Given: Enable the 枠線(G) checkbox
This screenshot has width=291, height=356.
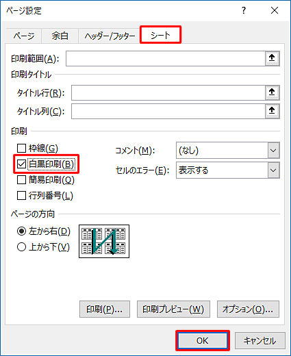Looking at the screenshot, I should click(x=21, y=149).
